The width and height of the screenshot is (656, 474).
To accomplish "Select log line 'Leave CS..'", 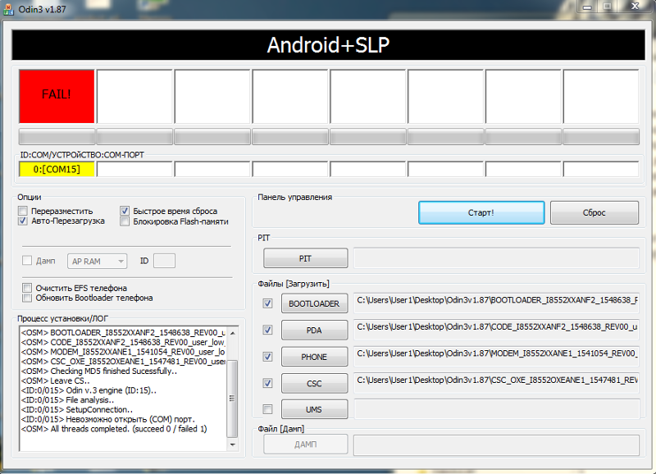I will click(55, 381).
